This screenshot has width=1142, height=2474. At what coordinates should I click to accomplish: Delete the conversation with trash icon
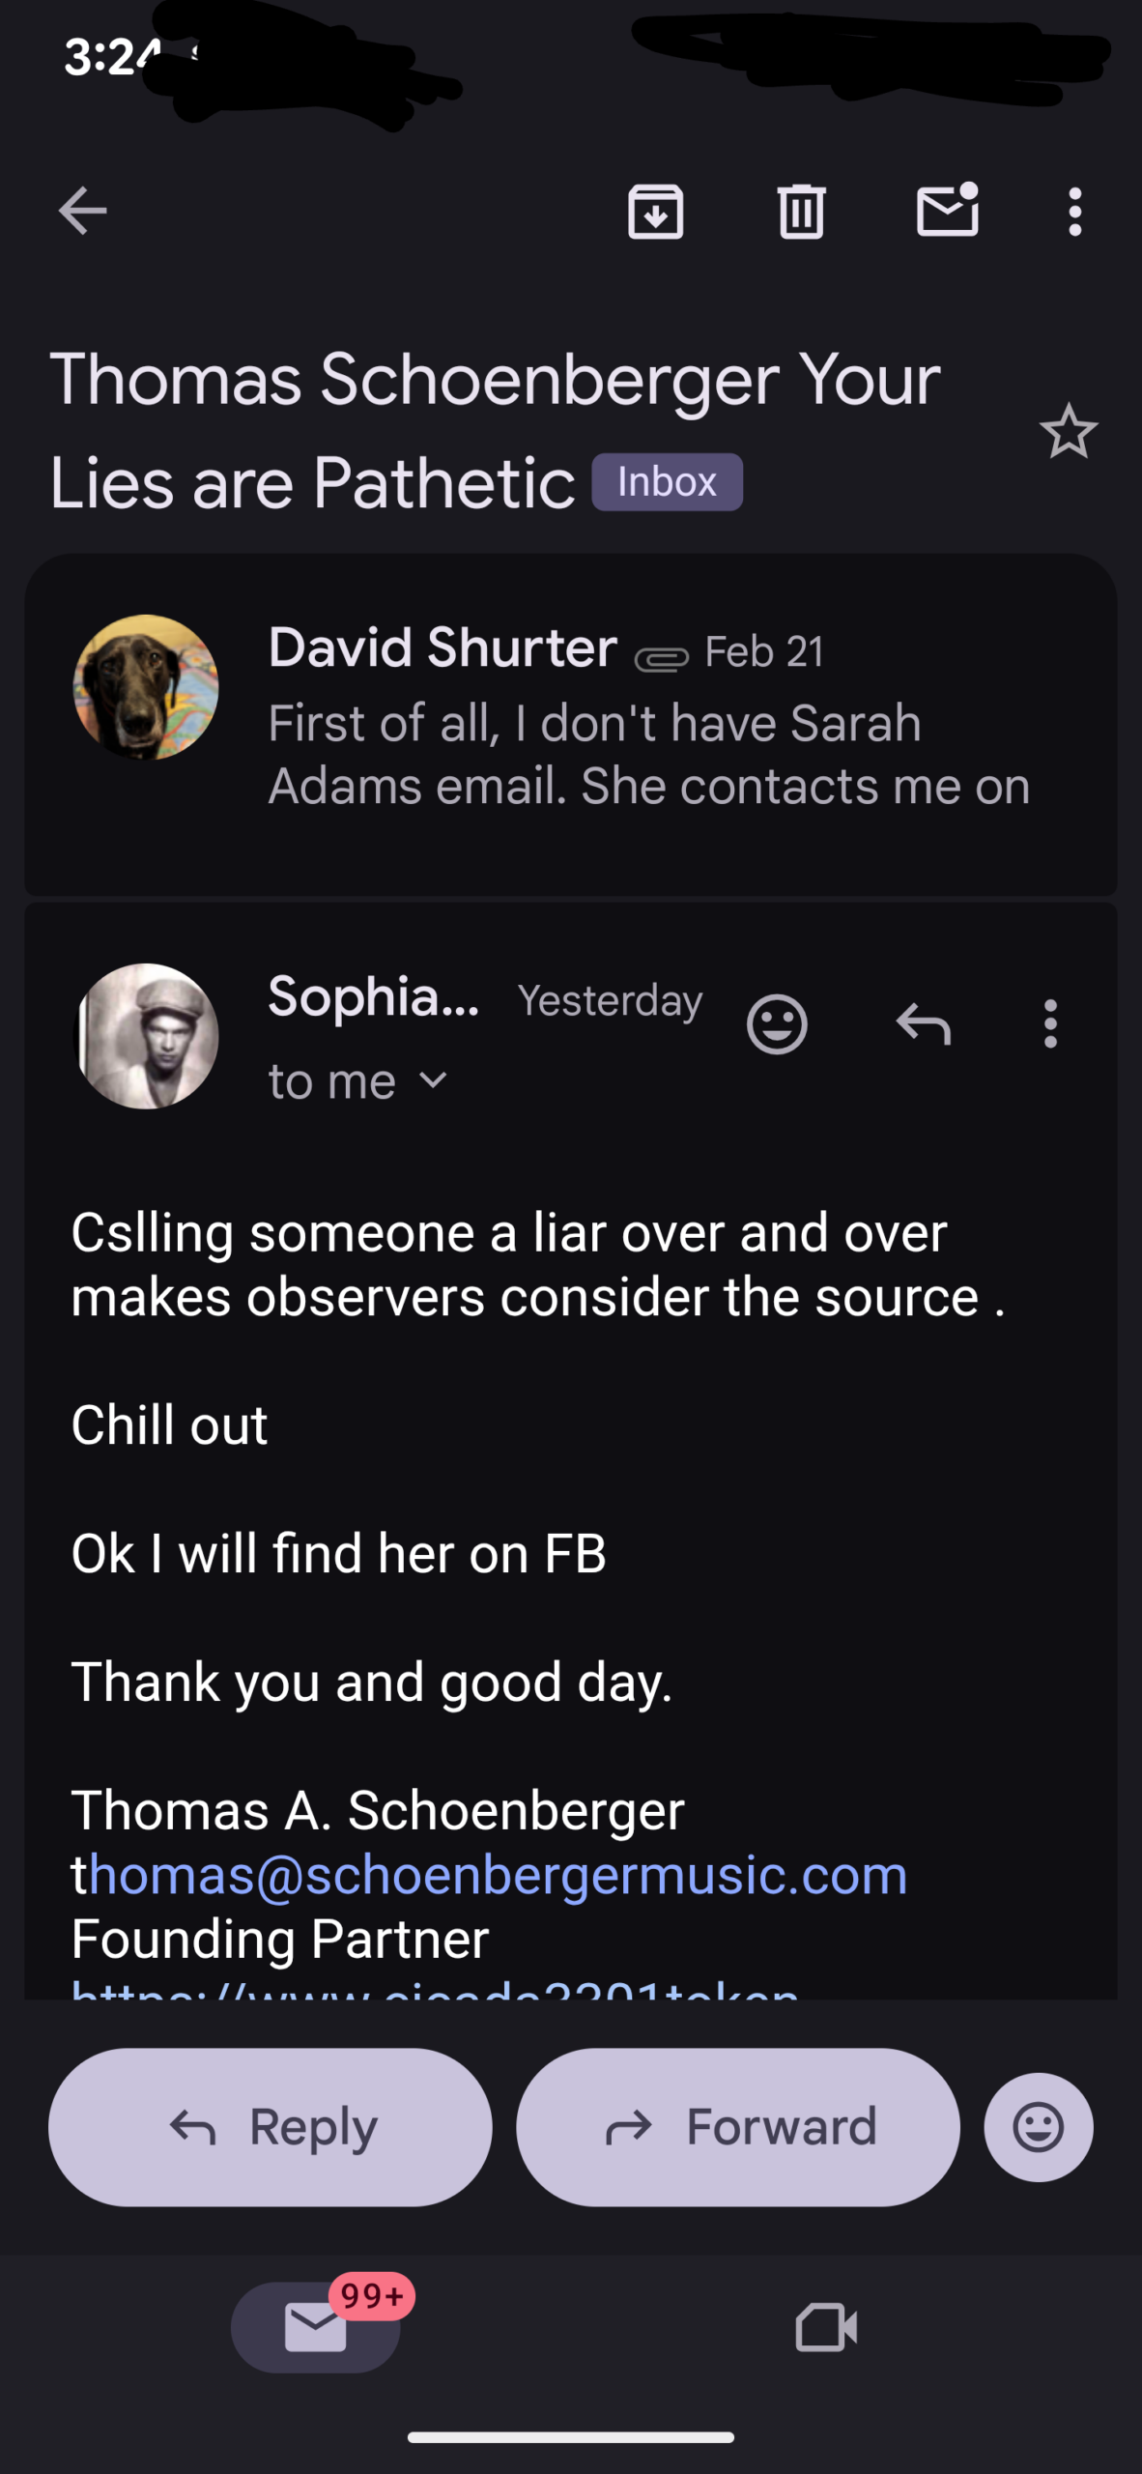(x=801, y=211)
